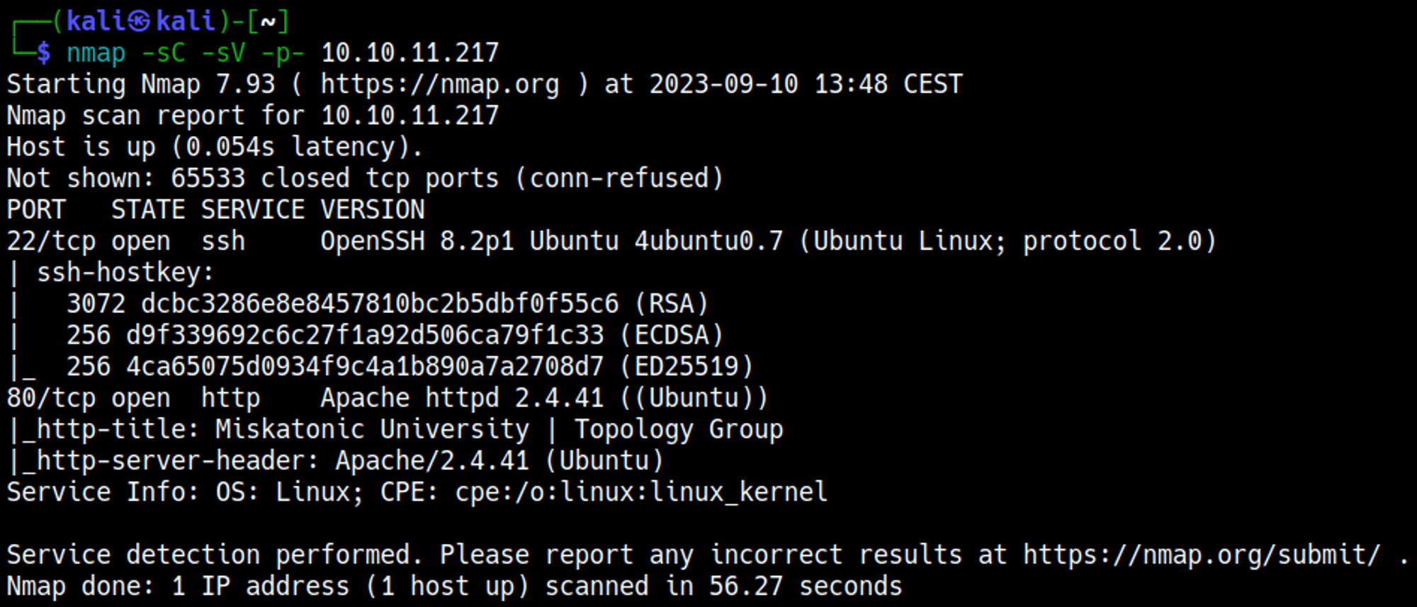Click the RSA hostkey fingerprint
Viewport: 1417px width, 607px height.
click(x=379, y=304)
